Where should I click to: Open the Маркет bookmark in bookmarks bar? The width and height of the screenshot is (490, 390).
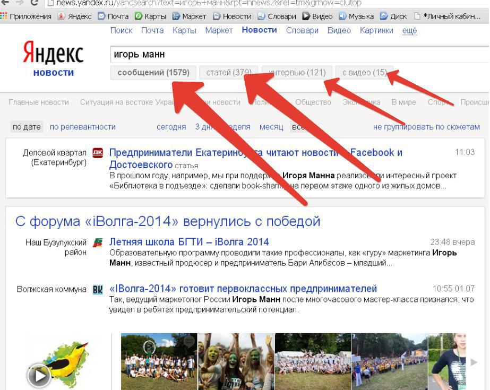(x=190, y=16)
